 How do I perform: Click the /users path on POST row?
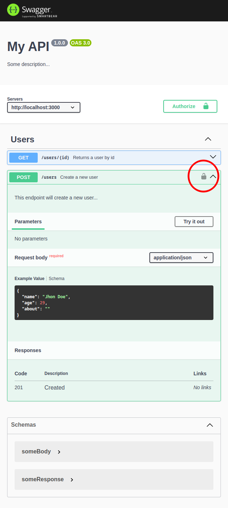(x=49, y=177)
